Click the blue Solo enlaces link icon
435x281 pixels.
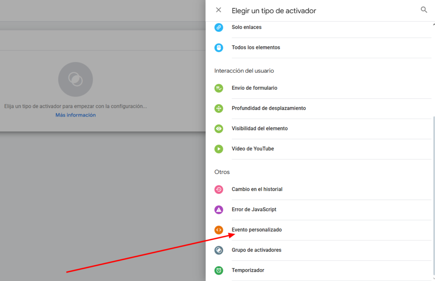click(219, 27)
